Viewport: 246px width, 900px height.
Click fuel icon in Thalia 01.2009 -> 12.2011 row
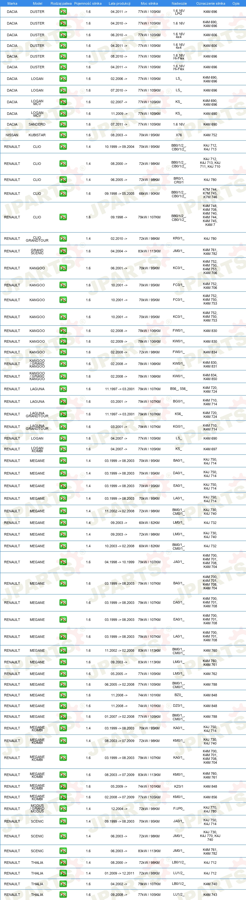[63, 873]
